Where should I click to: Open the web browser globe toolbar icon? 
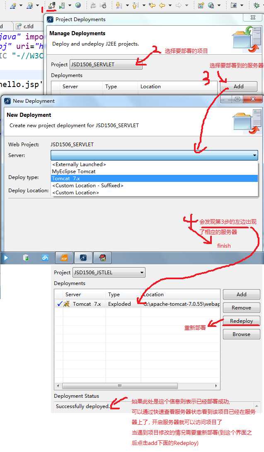(x=78, y=5)
